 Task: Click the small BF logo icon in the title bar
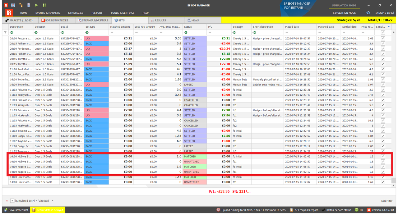[5, 5]
